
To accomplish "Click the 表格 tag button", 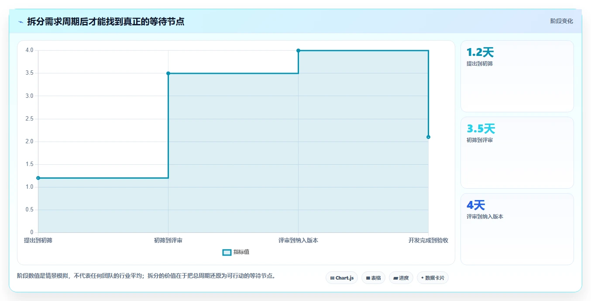I will [x=373, y=278].
